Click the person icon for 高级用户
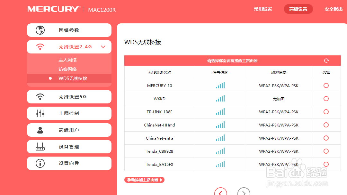The width and height of the screenshot is (347, 195). [x=40, y=130]
